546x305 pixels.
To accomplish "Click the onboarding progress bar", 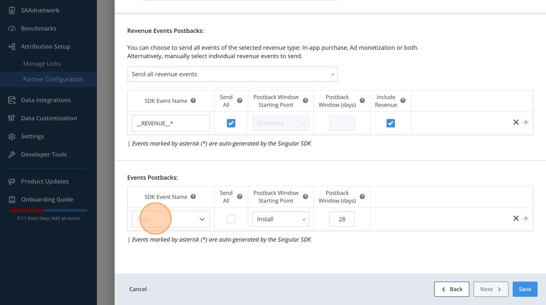I will (48, 210).
